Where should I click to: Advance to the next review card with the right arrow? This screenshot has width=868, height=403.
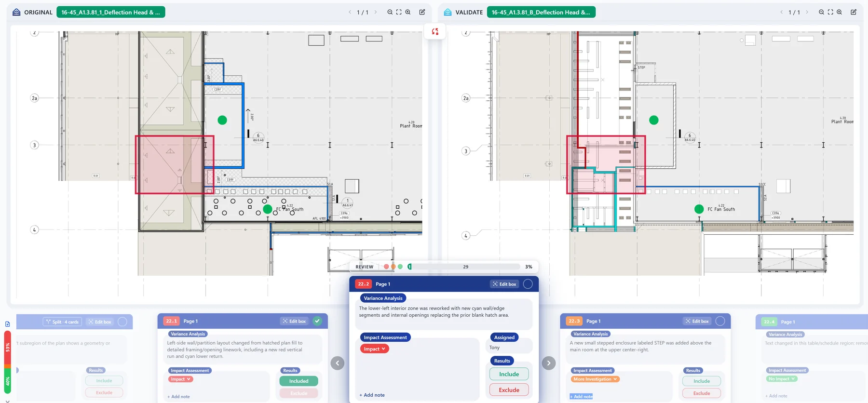click(x=549, y=363)
